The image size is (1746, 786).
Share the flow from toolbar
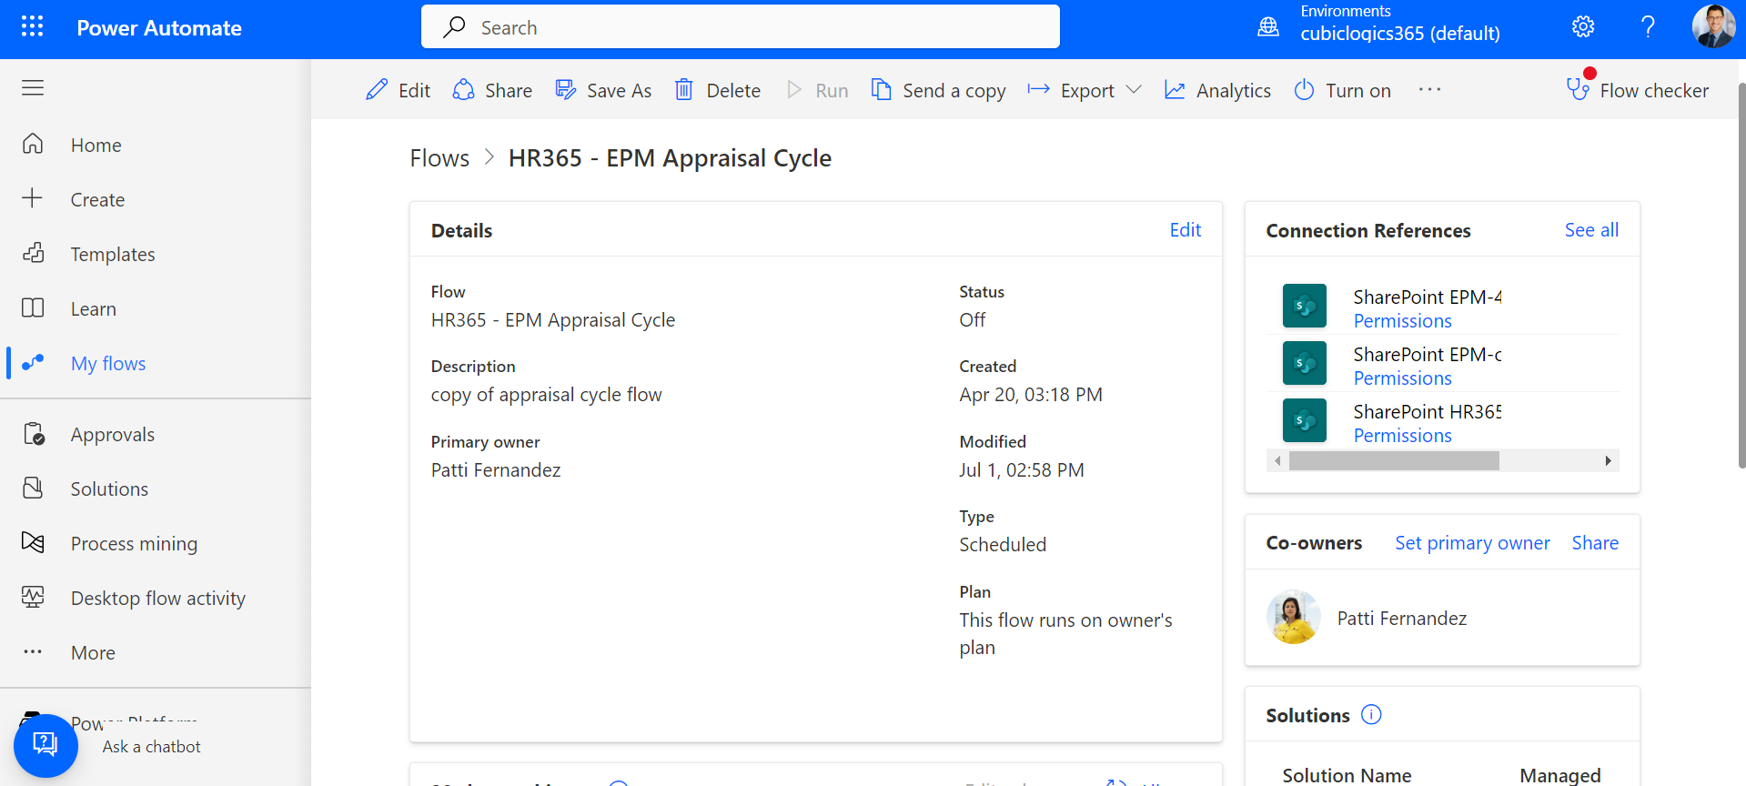pos(492,90)
